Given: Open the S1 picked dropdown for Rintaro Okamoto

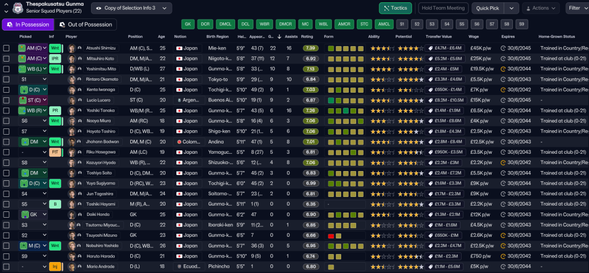Looking at the screenshot, I should tap(33, 79).
